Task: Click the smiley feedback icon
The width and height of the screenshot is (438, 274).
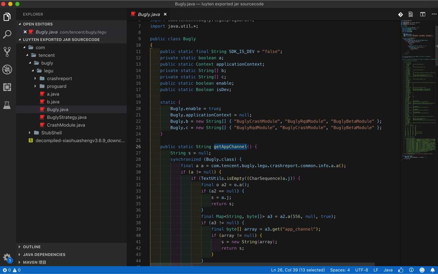Action: 422,270
